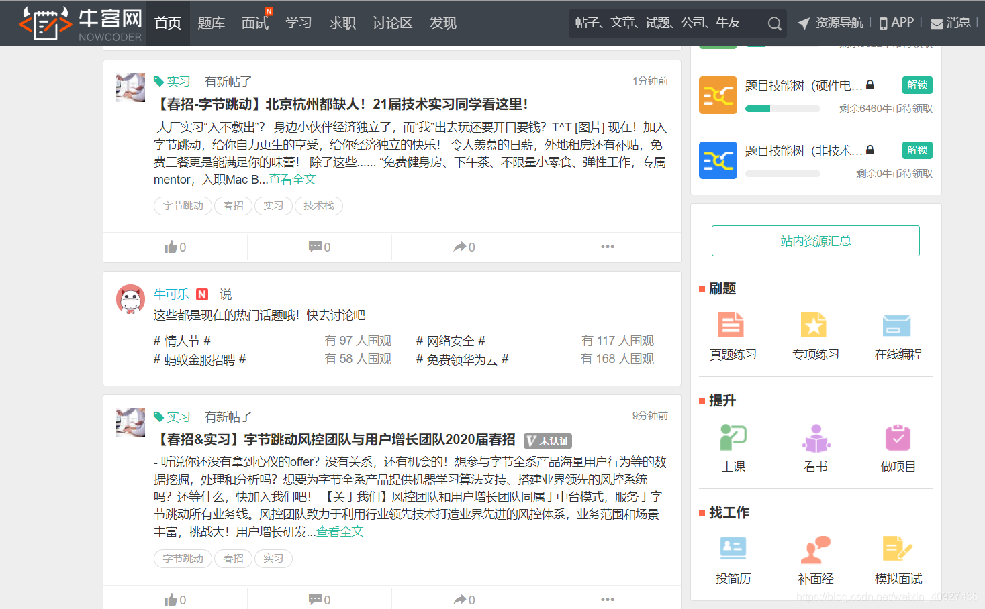985x609 pixels.
Task: Click 春招 tag on first post
Action: 233,206
